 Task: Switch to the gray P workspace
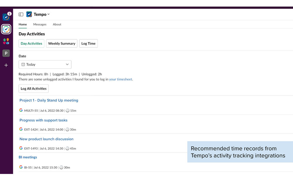point(6,53)
